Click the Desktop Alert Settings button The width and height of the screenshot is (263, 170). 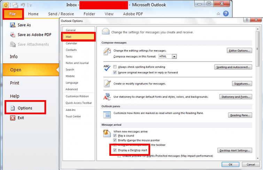coord(235,151)
